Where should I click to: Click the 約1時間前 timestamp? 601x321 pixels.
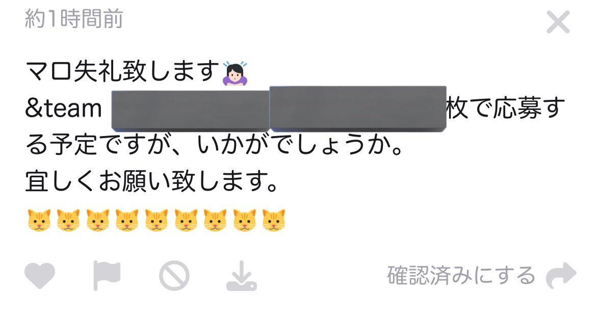pyautogui.click(x=73, y=19)
